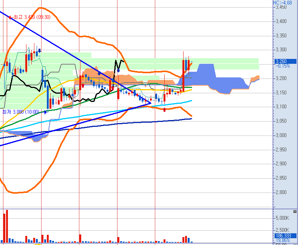Viewport: 298px width, 245px height.
Task: Click the 2,800 price axis label
Action: click(x=281, y=192)
